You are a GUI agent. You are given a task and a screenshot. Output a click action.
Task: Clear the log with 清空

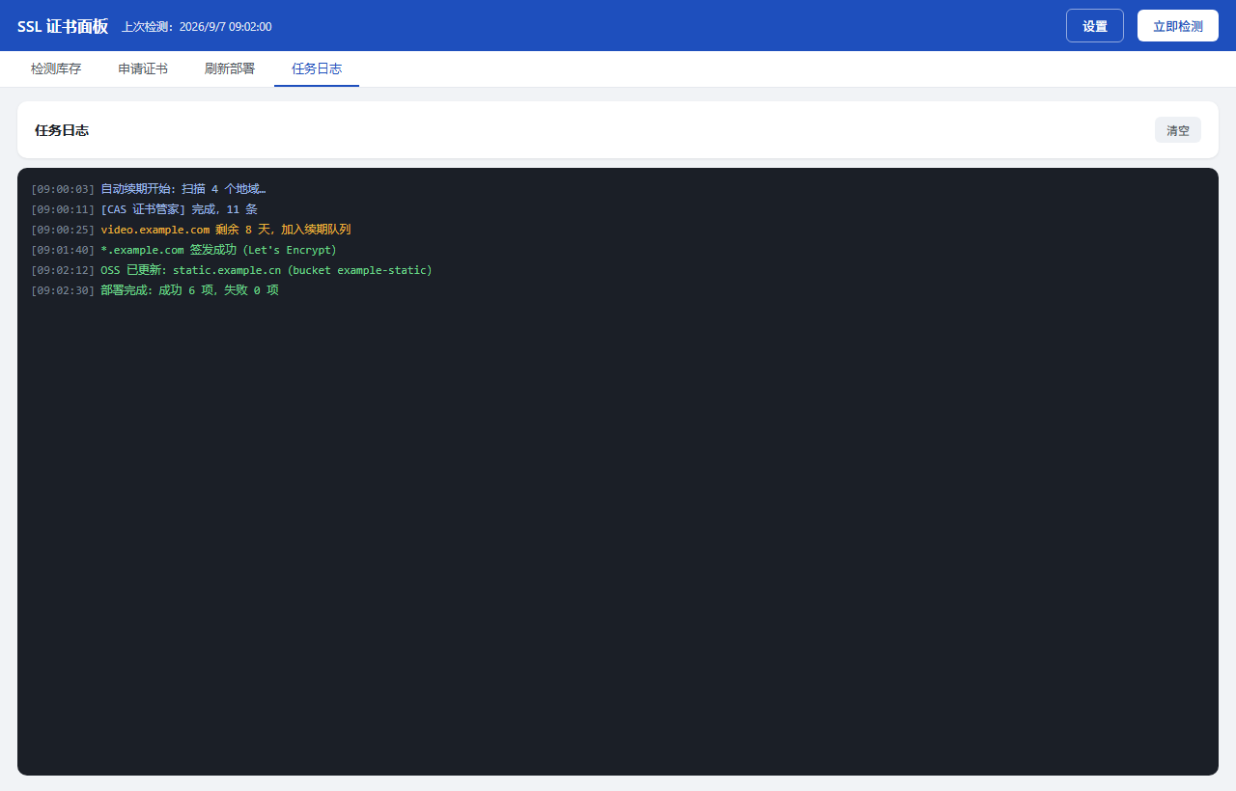[1177, 130]
